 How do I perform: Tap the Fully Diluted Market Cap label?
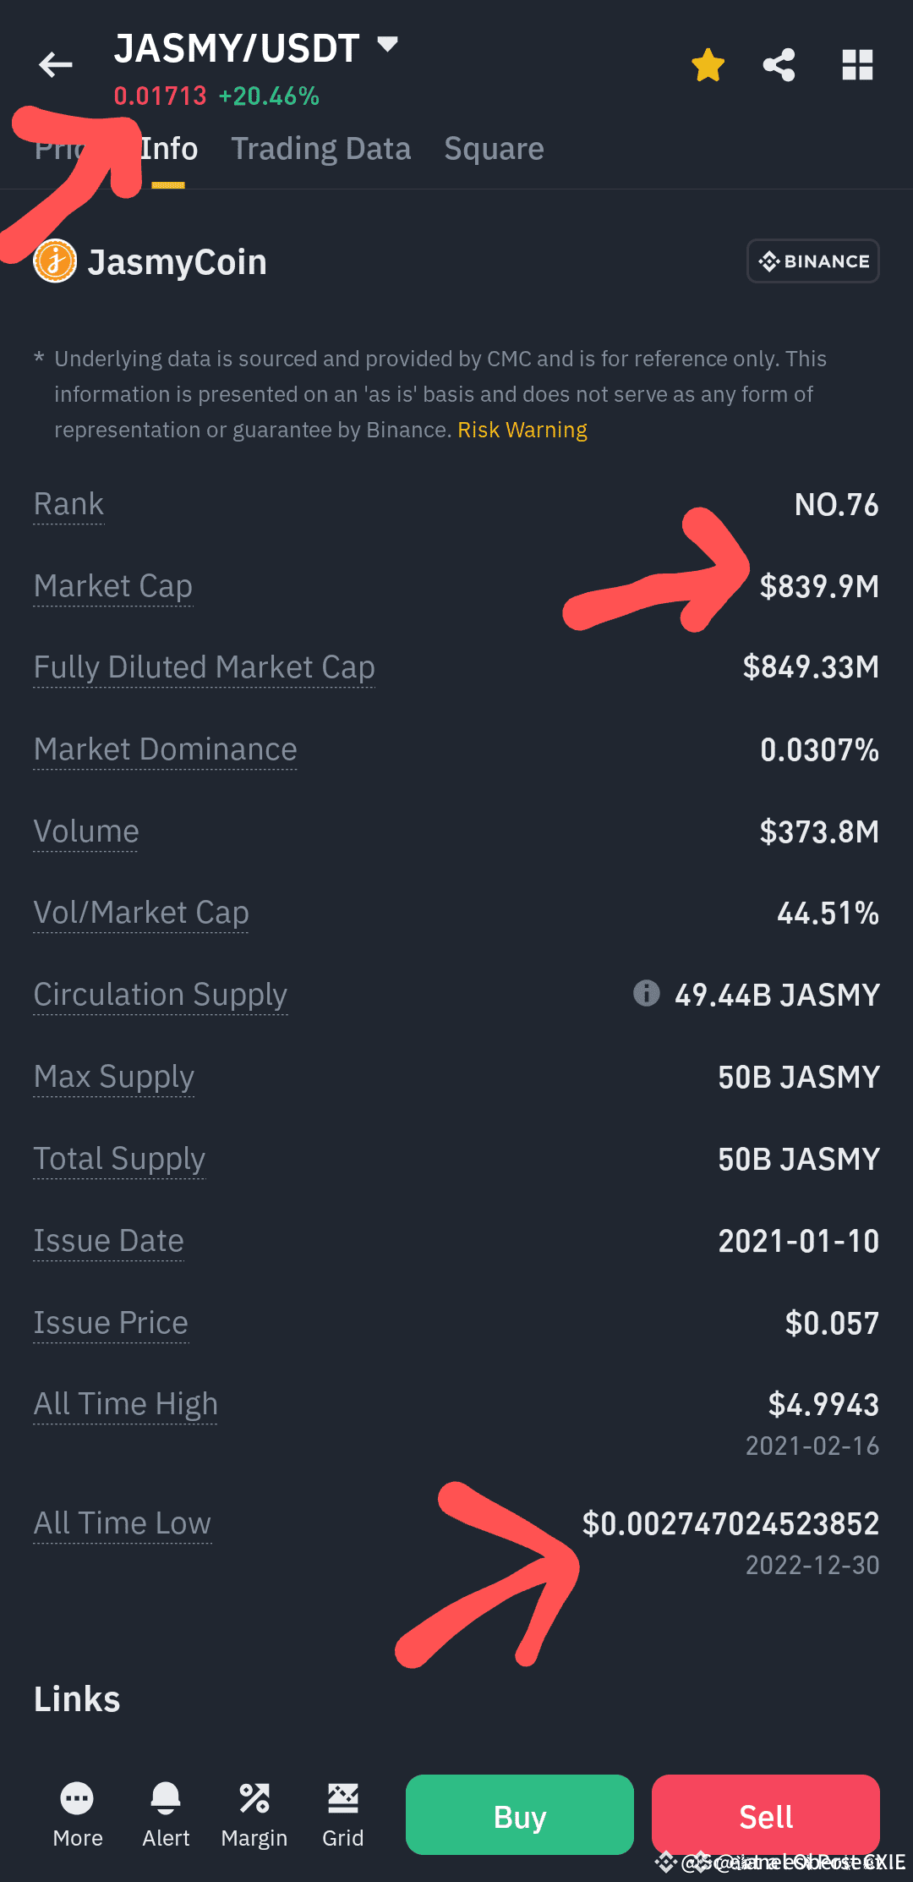click(x=205, y=667)
